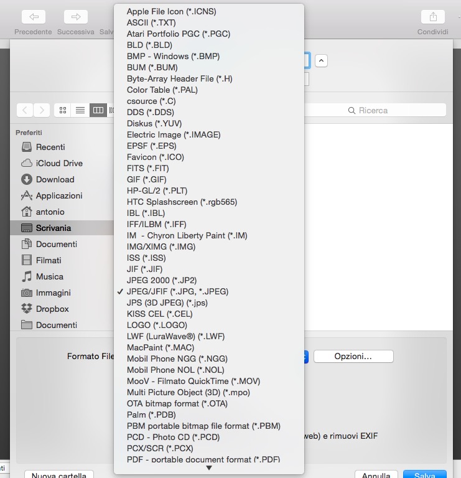
Task: Choose ASCII (*.TXT) format
Action: point(209,22)
